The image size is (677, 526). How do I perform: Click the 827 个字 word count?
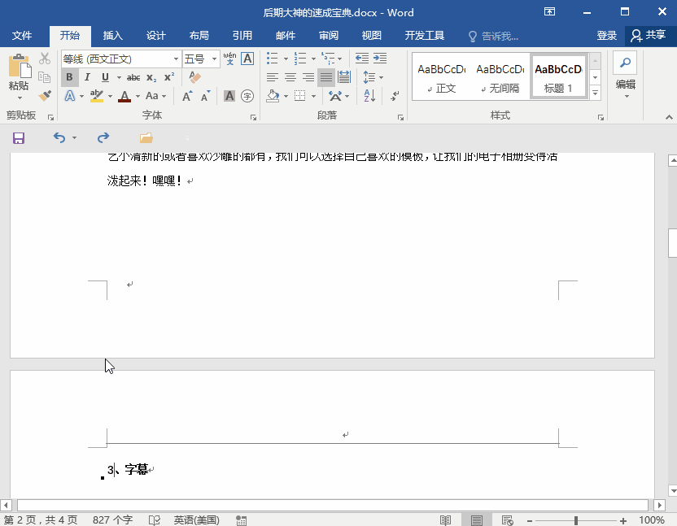[x=112, y=520]
